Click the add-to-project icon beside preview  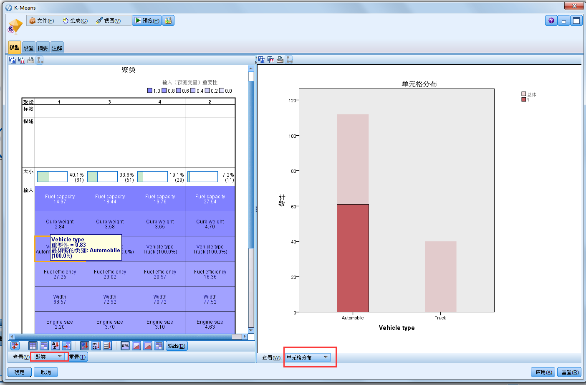pyautogui.click(x=168, y=20)
